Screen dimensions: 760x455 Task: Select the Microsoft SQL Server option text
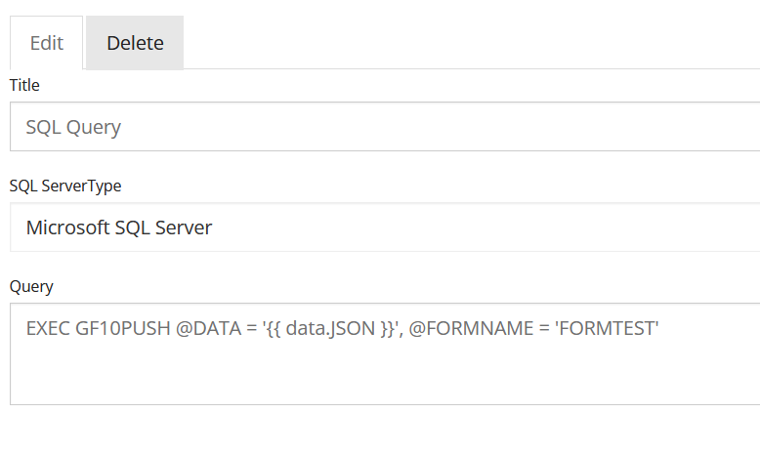(119, 227)
